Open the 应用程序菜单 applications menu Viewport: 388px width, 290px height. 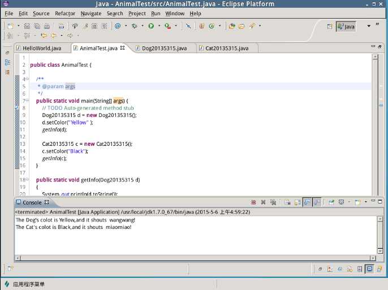pyautogui.click(x=25, y=284)
